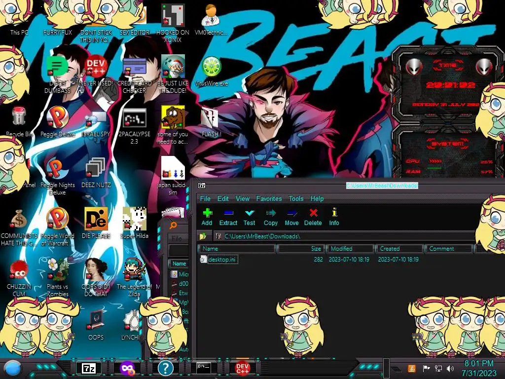Open Dev-C++ taskbar icon
This screenshot has height=379, width=505.
pos(242,368)
